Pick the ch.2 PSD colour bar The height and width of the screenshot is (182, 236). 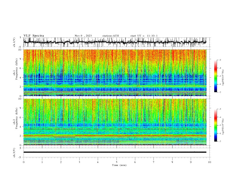(215, 125)
